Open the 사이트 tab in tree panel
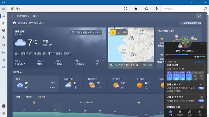The width and height of the screenshot is (209, 117). (x=199, y=113)
